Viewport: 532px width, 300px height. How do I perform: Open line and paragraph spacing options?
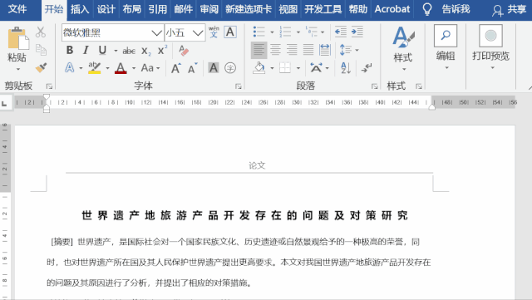pyautogui.click(x=349, y=50)
